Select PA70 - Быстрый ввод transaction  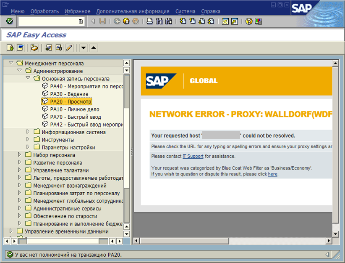pos(71,117)
